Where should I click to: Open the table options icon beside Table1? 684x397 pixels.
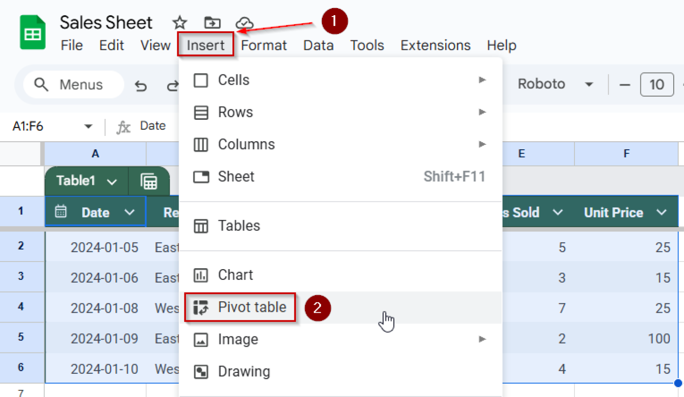[149, 181]
